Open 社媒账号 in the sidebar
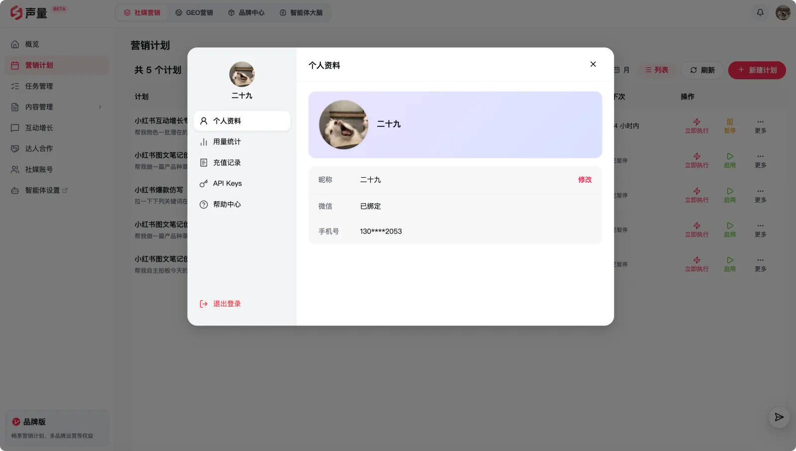This screenshot has height=451, width=796. click(x=57, y=170)
